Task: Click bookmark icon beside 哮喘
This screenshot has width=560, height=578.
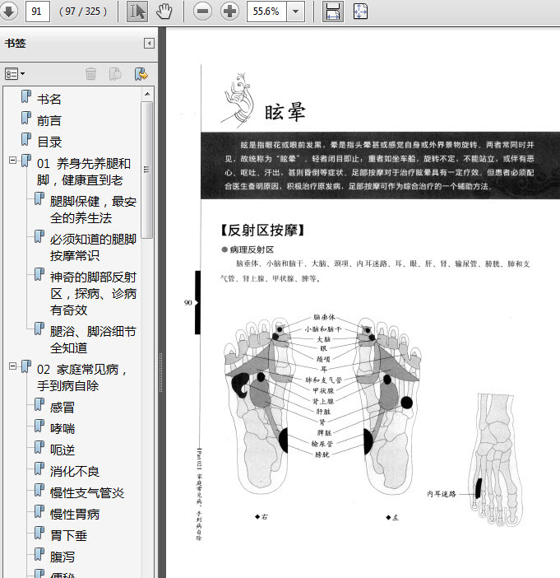Action: [39, 427]
